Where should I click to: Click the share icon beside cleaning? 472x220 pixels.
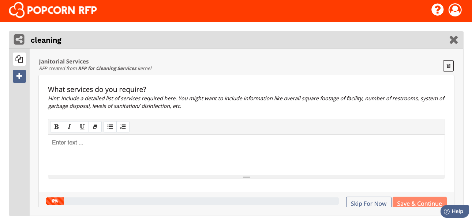coord(19,39)
